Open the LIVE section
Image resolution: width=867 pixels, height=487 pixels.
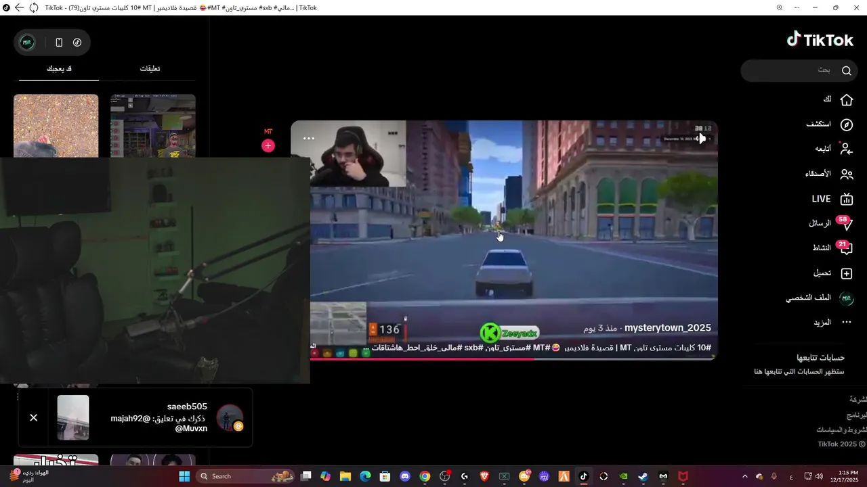coord(832,199)
